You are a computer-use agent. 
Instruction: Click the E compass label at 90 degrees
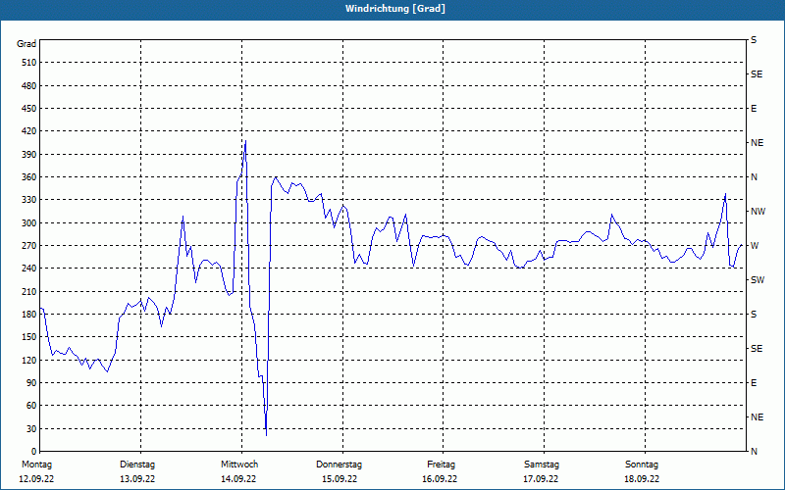tap(754, 383)
